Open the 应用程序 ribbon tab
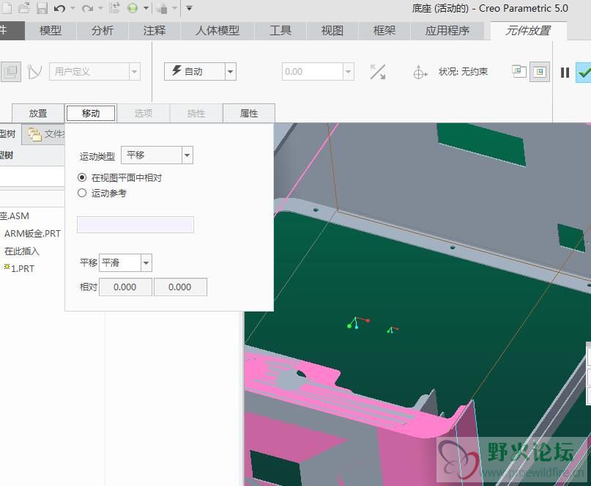The image size is (591, 486). pyautogui.click(x=447, y=31)
